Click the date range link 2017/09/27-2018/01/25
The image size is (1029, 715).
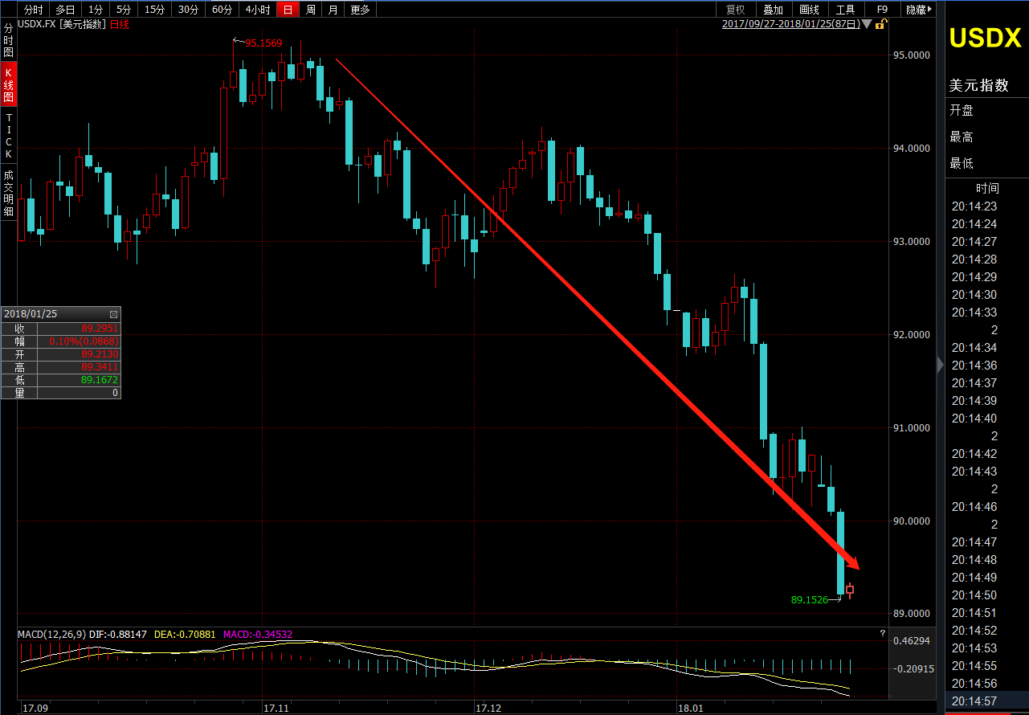[791, 24]
